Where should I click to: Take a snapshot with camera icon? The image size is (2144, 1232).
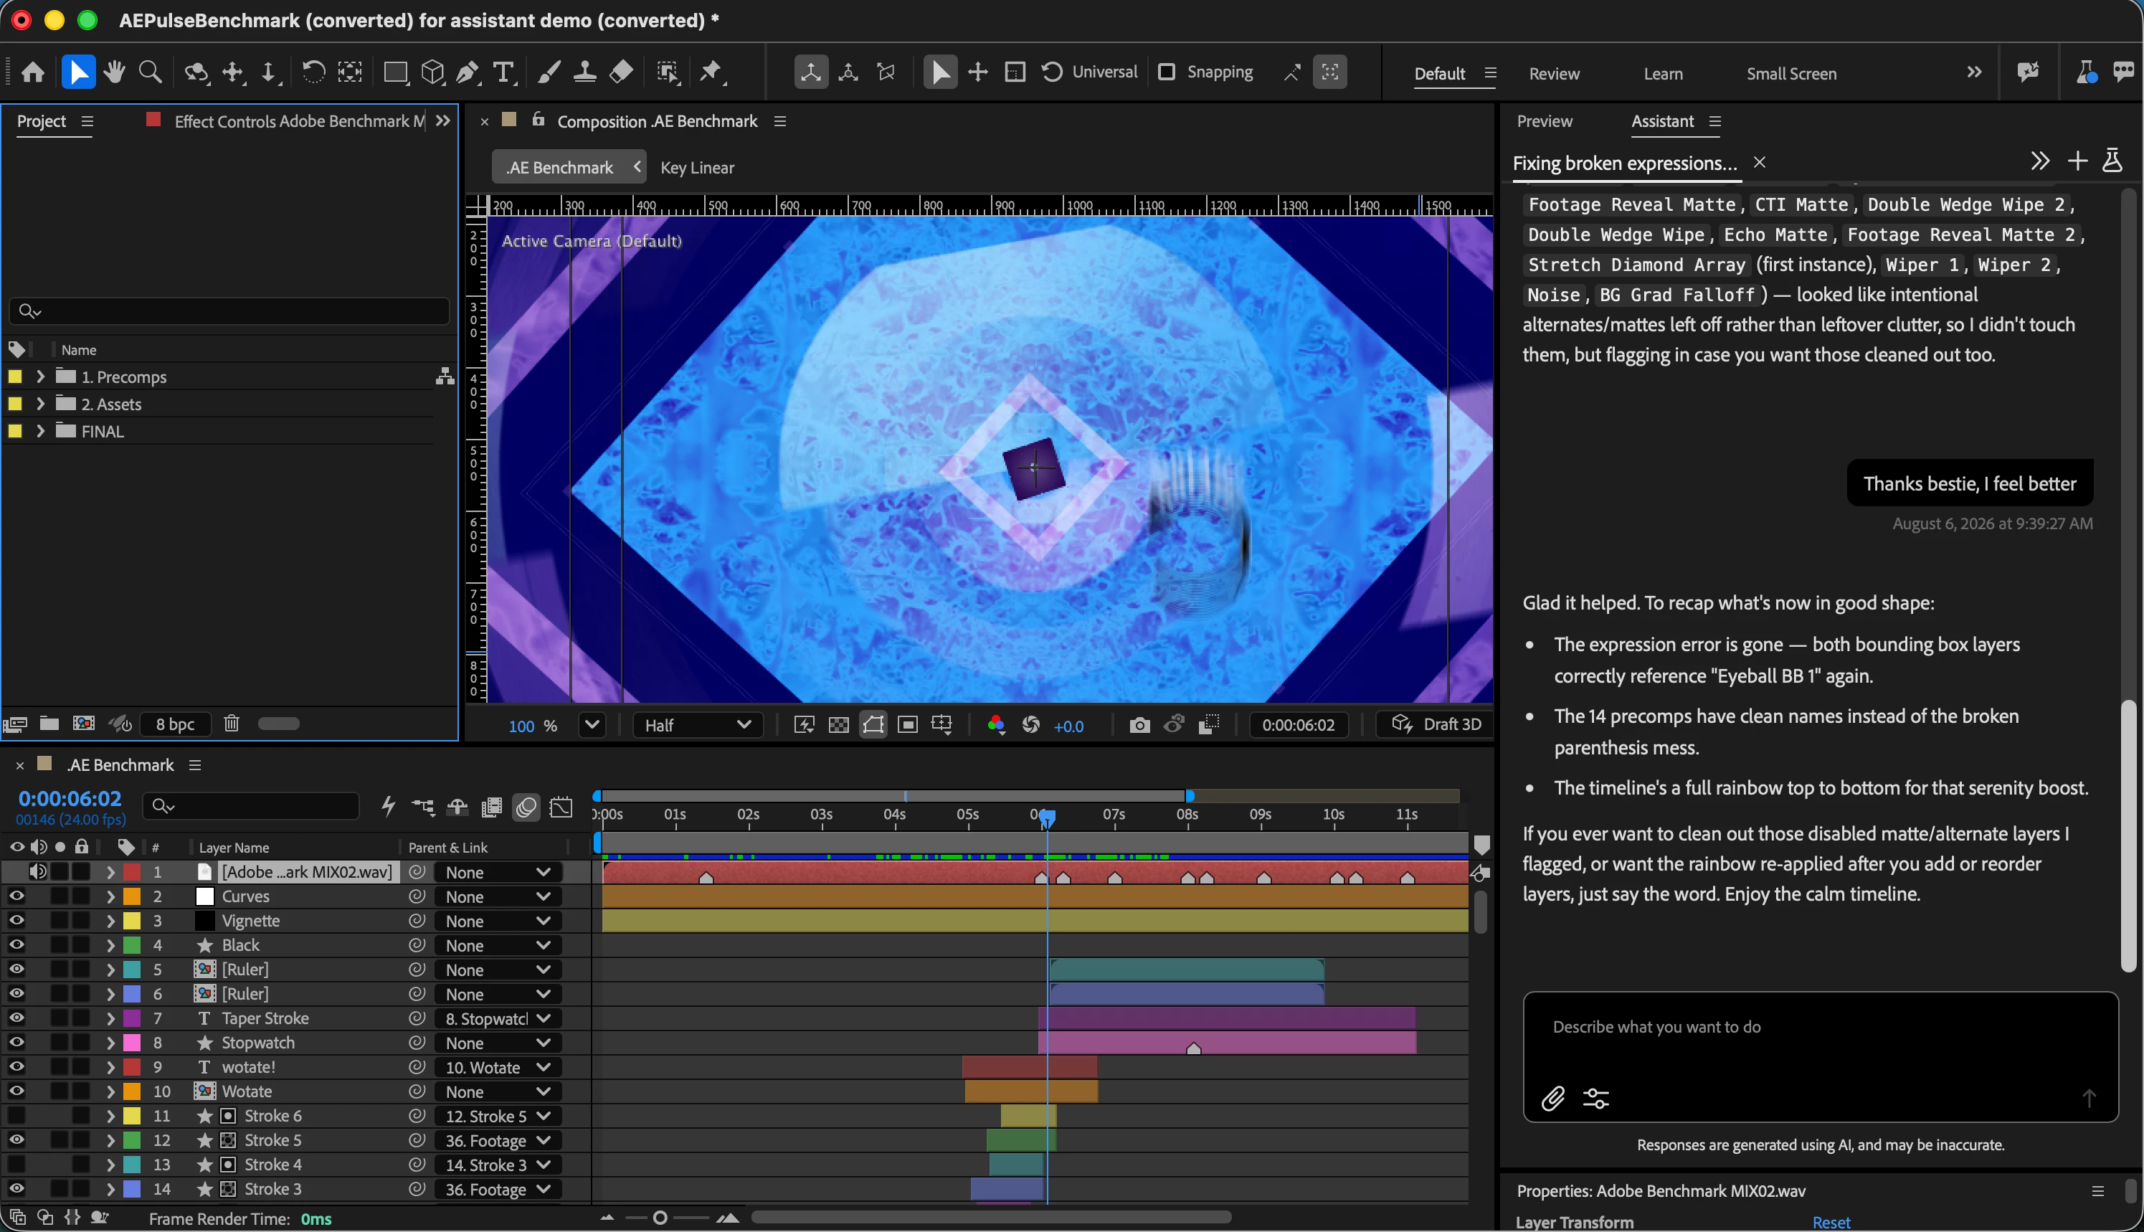(x=1139, y=725)
